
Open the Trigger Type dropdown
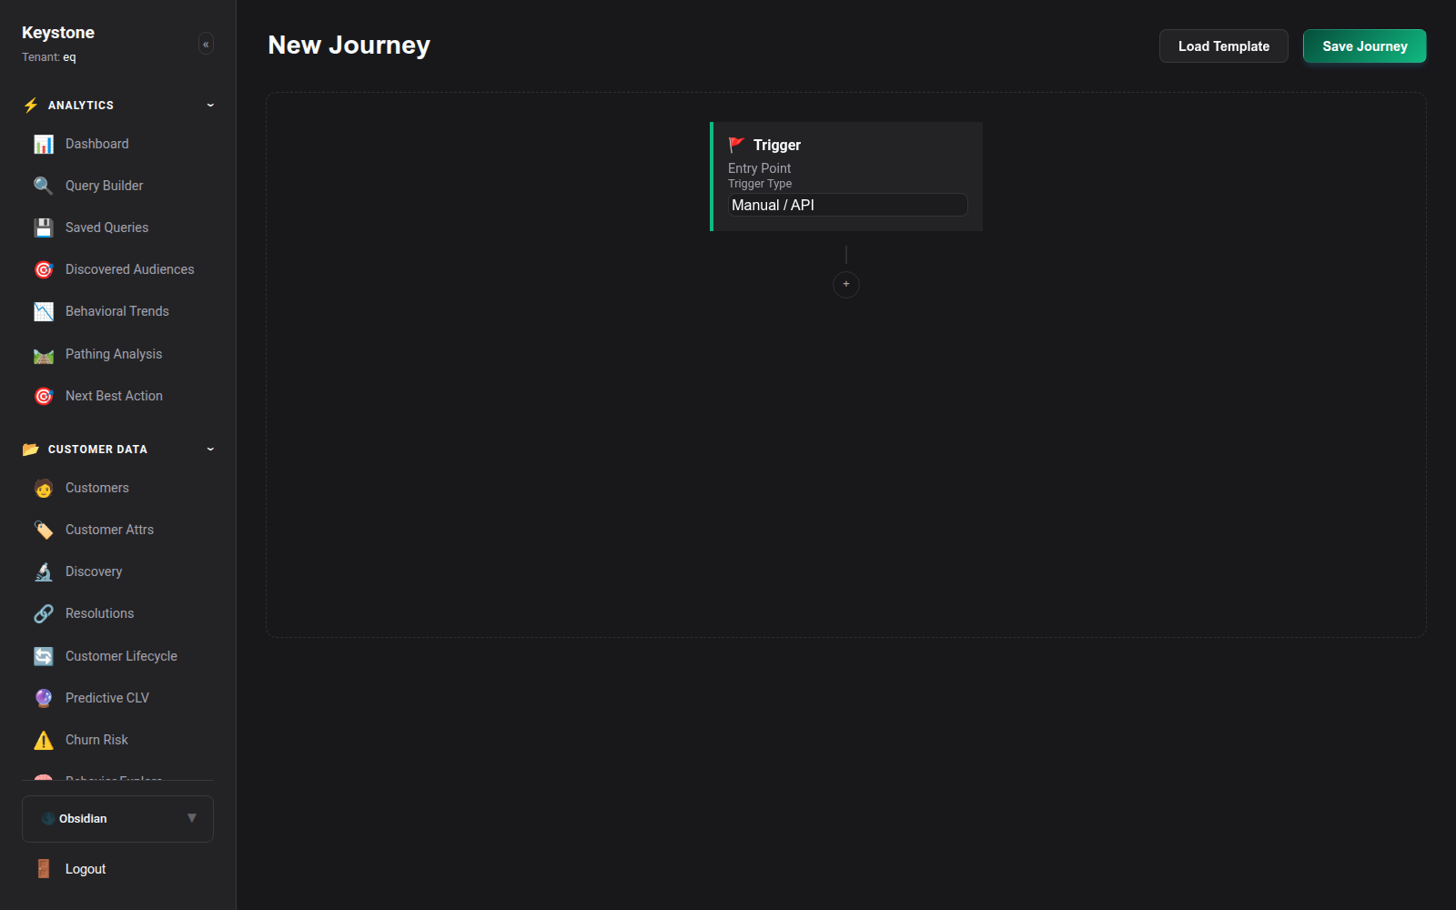(x=847, y=205)
